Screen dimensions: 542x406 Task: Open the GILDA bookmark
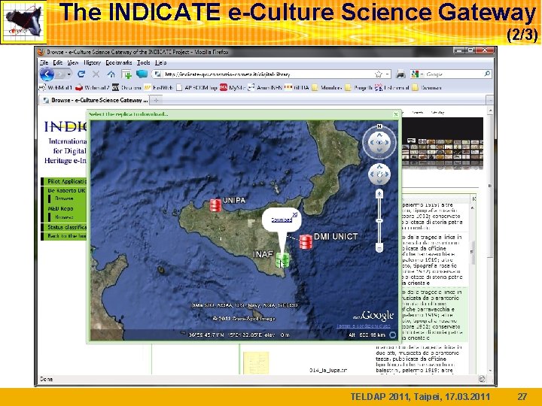(x=297, y=88)
